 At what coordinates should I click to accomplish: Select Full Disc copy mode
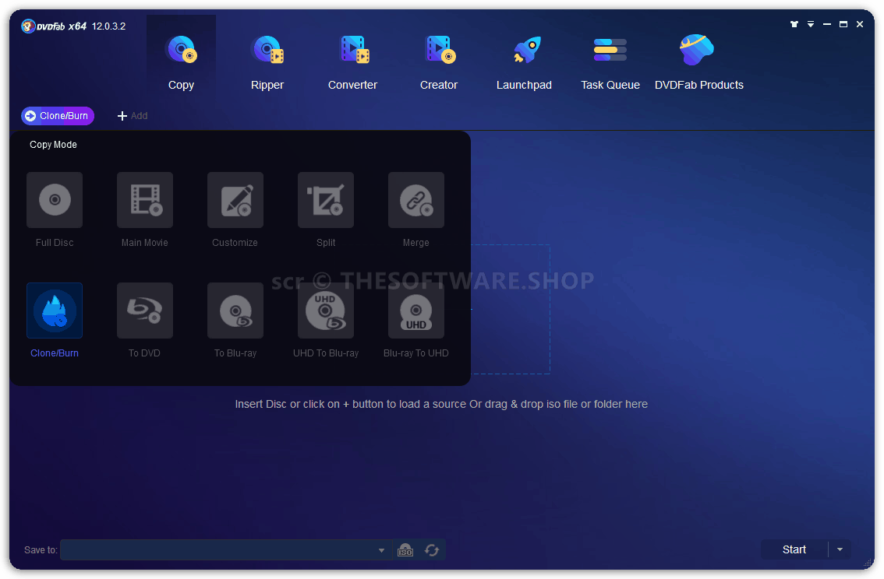(55, 200)
